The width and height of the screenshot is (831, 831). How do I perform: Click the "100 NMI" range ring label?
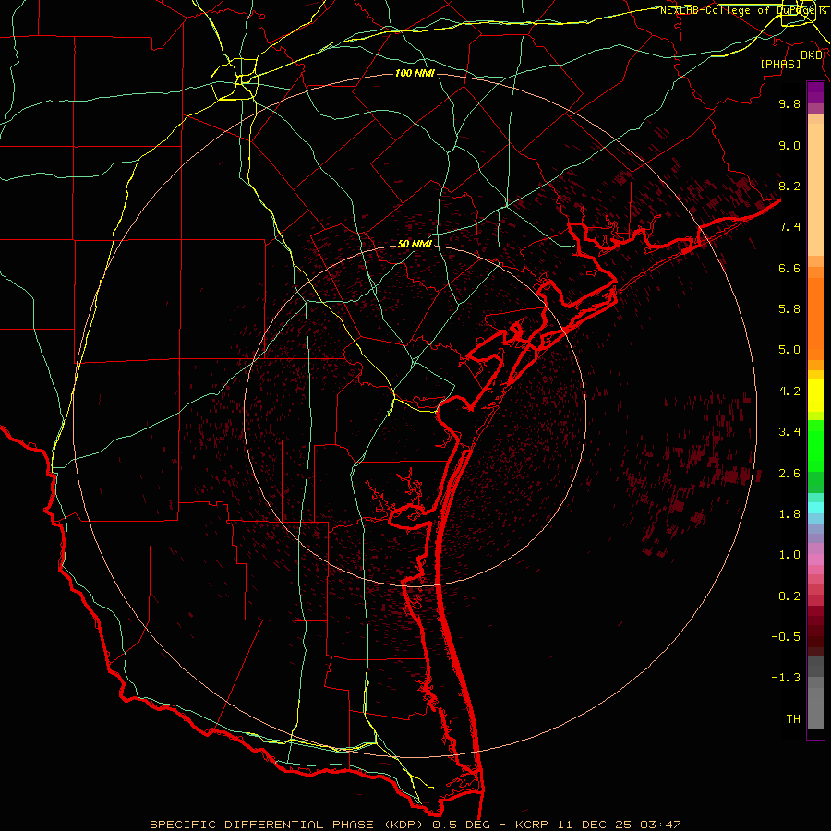pos(415,73)
